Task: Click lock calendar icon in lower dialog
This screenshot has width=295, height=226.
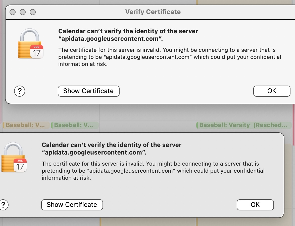Action: [x=14, y=157]
